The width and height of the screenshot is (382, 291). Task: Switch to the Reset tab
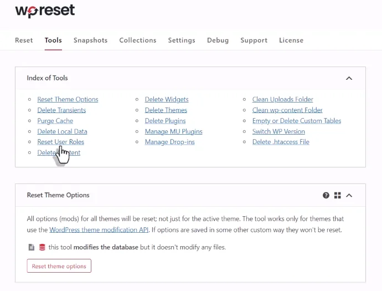(24, 40)
